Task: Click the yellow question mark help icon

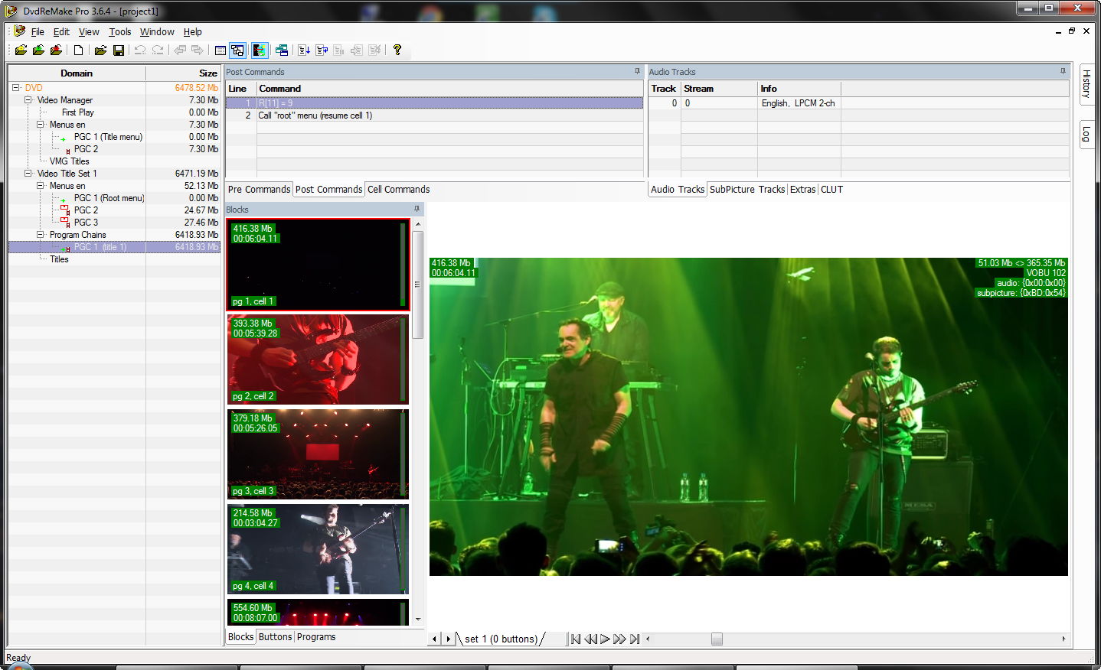Action: 397,50
